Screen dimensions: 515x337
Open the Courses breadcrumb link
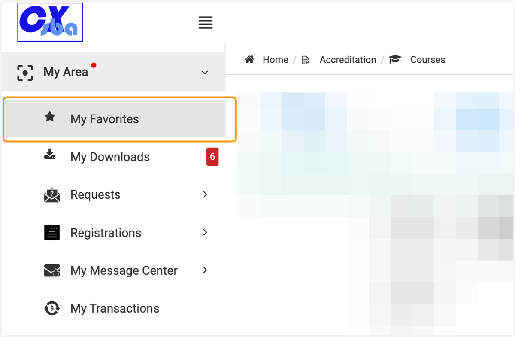pyautogui.click(x=427, y=60)
